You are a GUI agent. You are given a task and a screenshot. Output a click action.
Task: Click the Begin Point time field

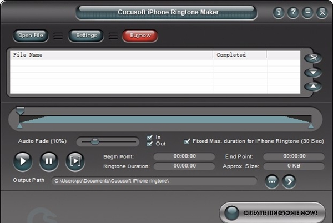pos(184,156)
